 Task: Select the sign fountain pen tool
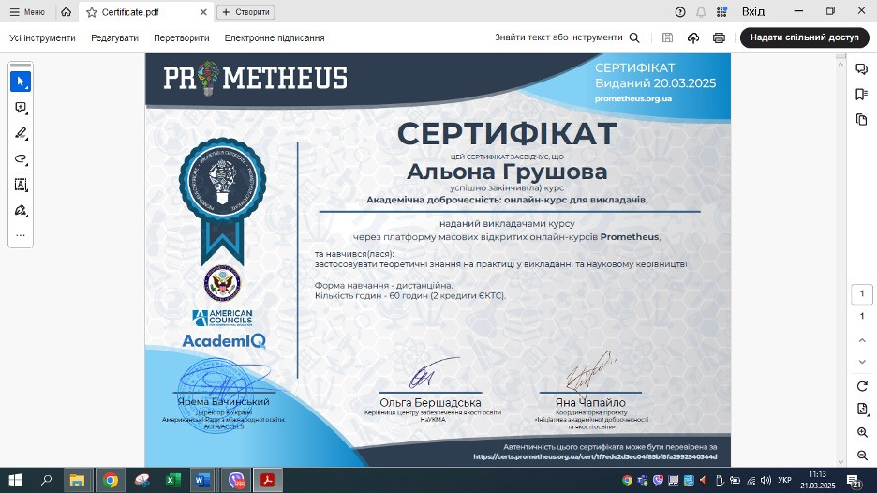click(21, 210)
